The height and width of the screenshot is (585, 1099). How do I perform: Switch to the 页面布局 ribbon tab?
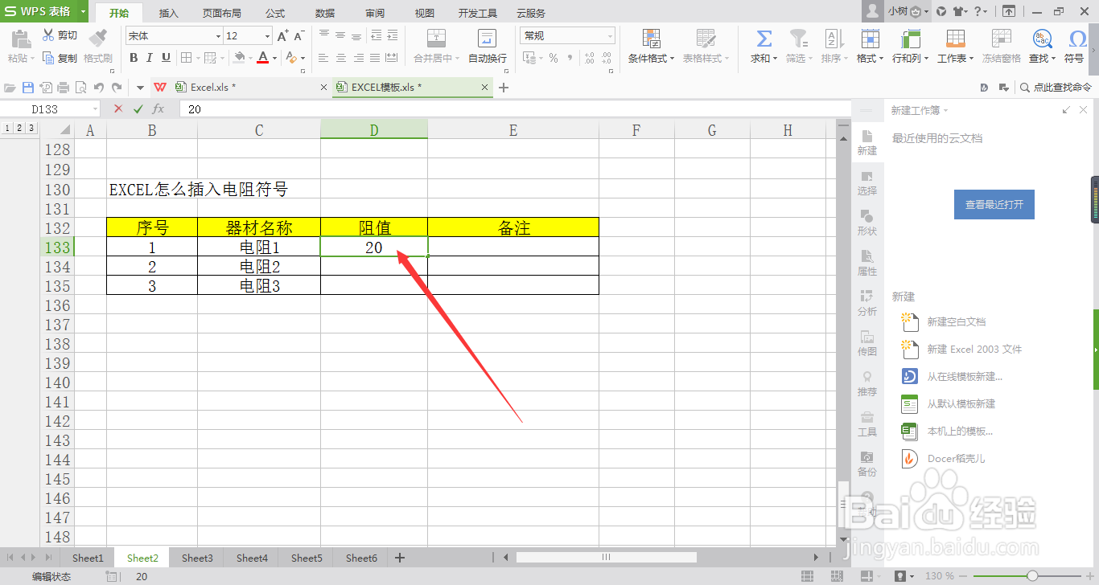221,13
